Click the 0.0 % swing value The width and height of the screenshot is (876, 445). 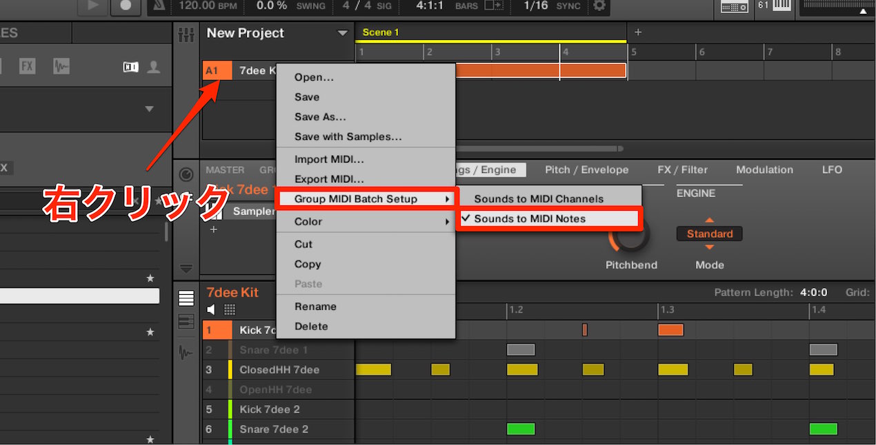(x=272, y=6)
